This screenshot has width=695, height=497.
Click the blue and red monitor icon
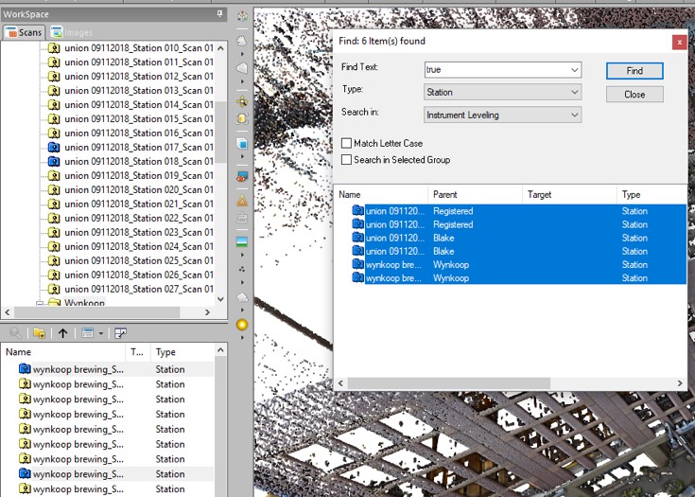[242, 177]
